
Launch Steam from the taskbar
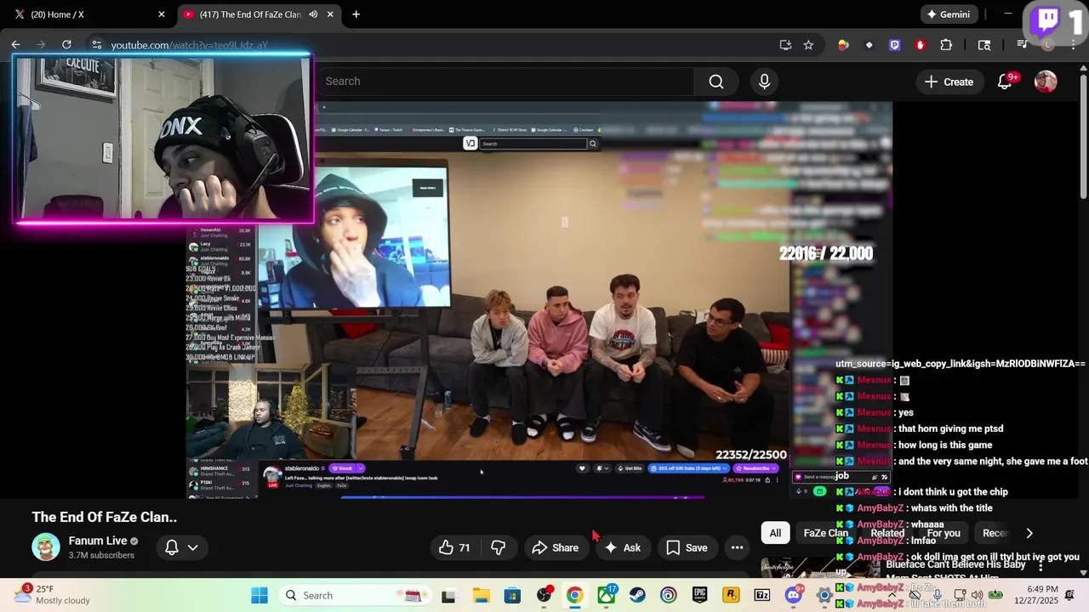637,596
